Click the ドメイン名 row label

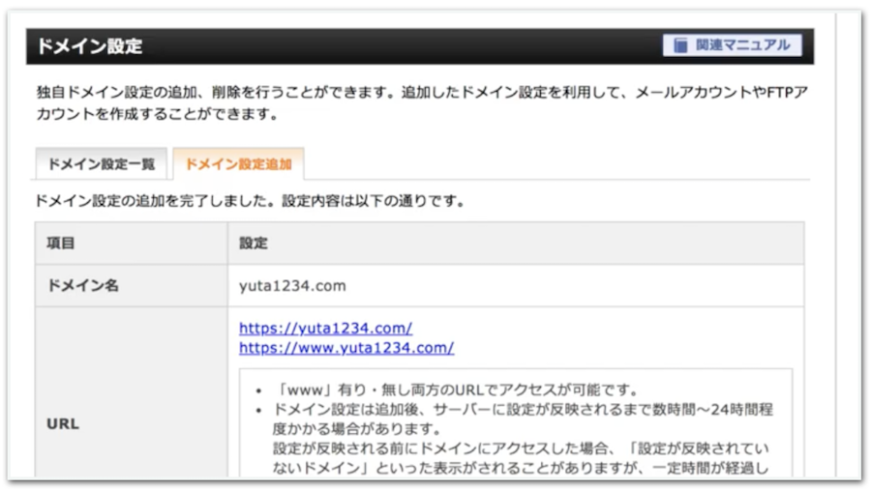coord(82,286)
